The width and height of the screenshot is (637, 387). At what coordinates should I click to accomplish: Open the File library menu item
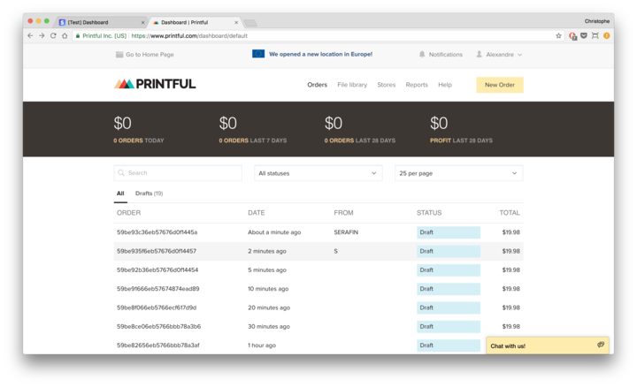[352, 85]
